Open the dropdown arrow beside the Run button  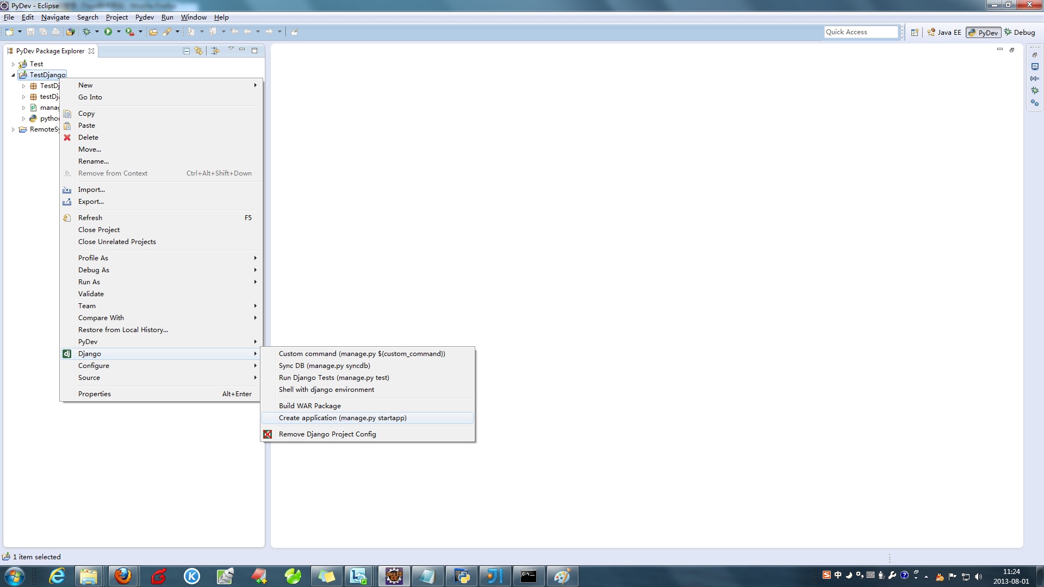119,32
